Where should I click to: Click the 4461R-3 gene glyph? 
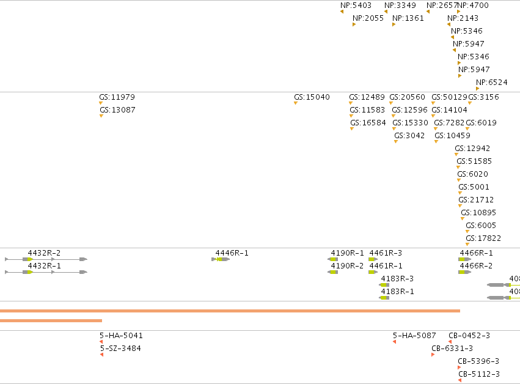373,259
